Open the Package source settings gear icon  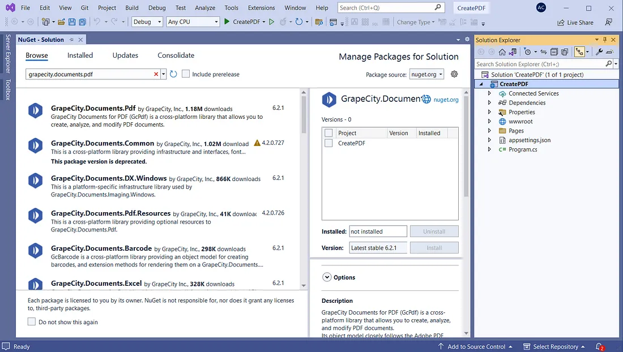pos(454,74)
